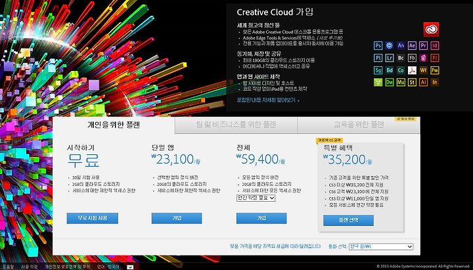Screen dimensions: 473x270
Task: Select the 개인을 위한 플랜 tab
Action: pos(114,125)
